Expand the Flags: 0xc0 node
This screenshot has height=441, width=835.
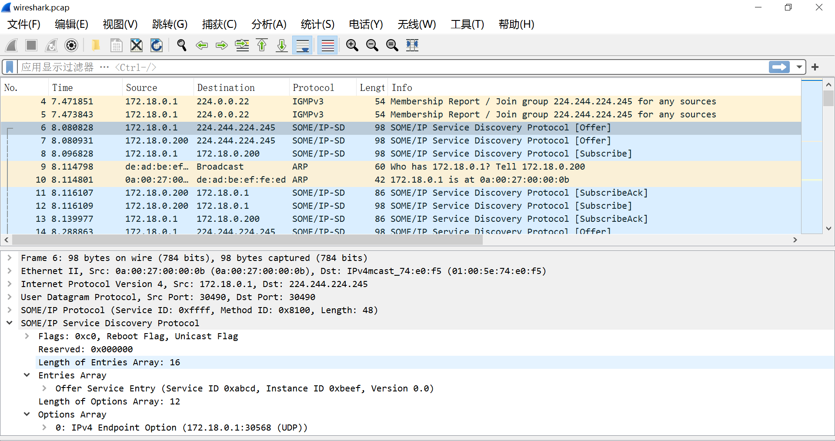tap(27, 336)
